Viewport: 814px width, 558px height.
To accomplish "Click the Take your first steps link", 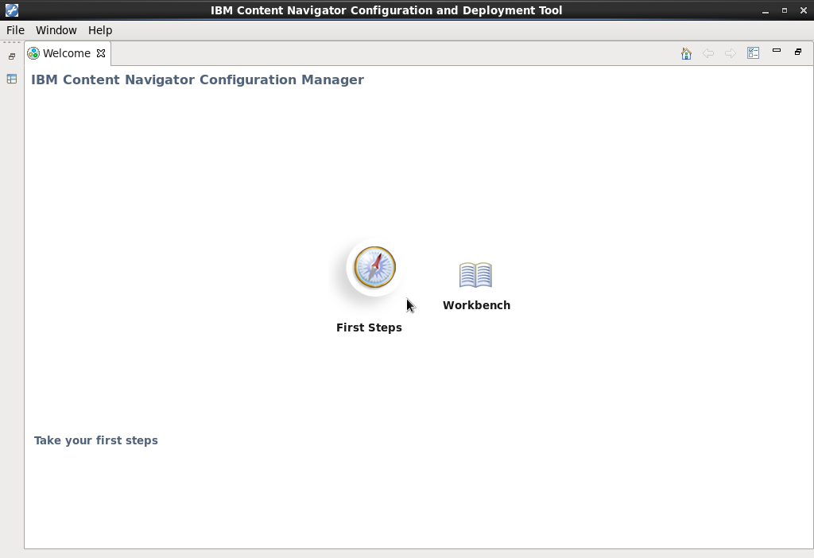I will point(95,440).
